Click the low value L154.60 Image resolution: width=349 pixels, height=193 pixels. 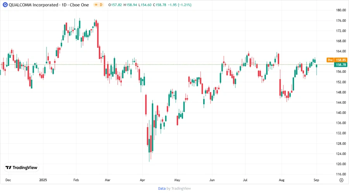tap(145, 5)
